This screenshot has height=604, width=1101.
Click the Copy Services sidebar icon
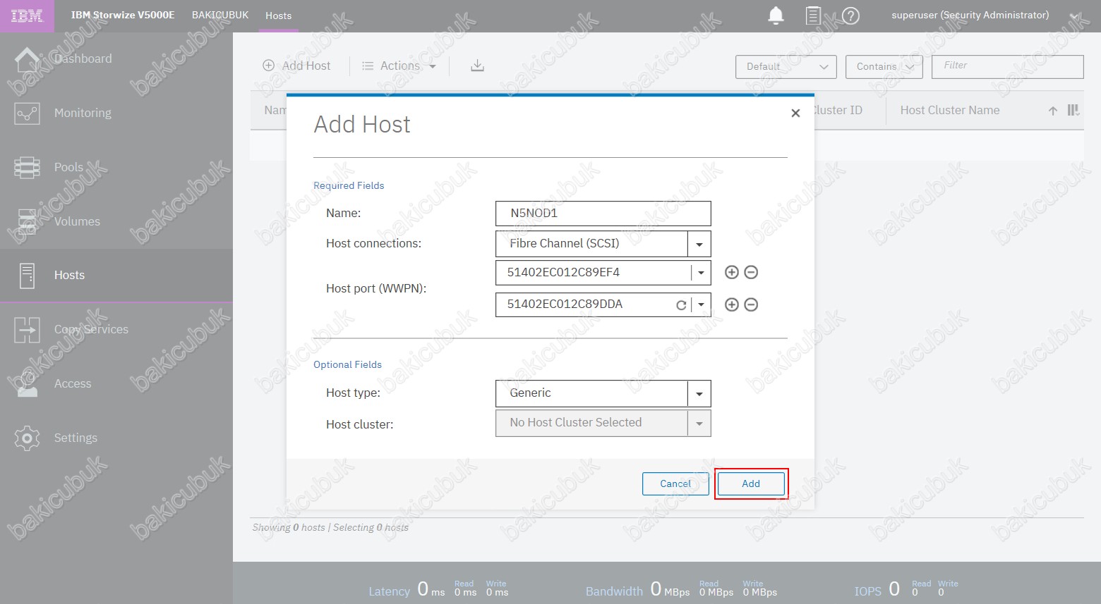pos(27,330)
